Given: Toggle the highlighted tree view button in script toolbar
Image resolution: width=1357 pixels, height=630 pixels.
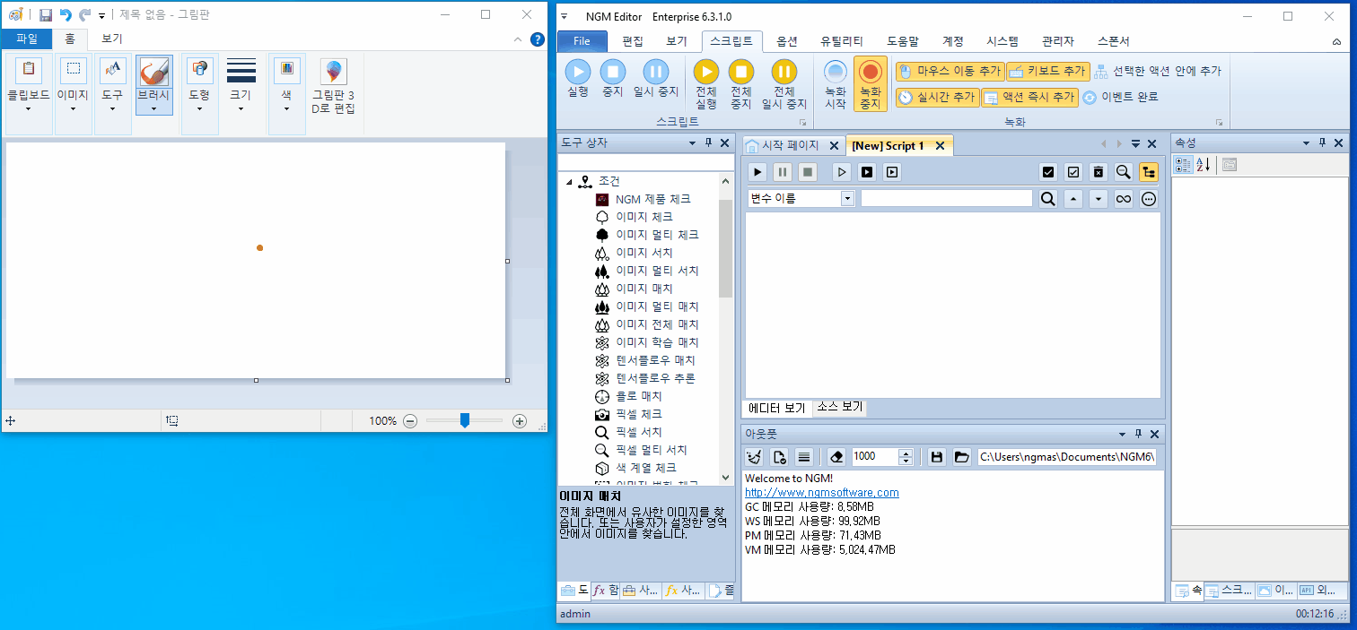Looking at the screenshot, I should [x=1148, y=172].
